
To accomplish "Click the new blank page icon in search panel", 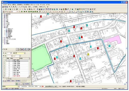I will (17, 49).
